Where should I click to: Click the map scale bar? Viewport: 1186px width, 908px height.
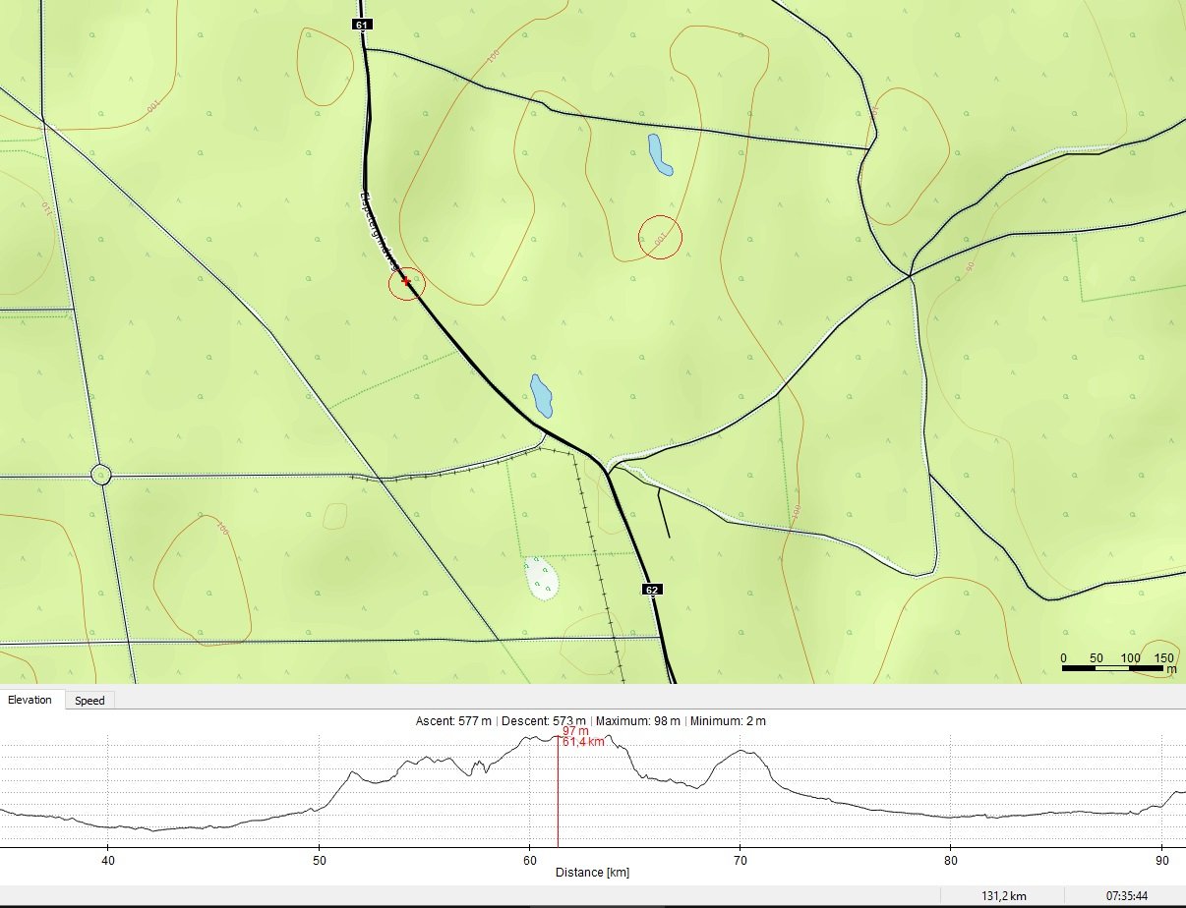1113,668
